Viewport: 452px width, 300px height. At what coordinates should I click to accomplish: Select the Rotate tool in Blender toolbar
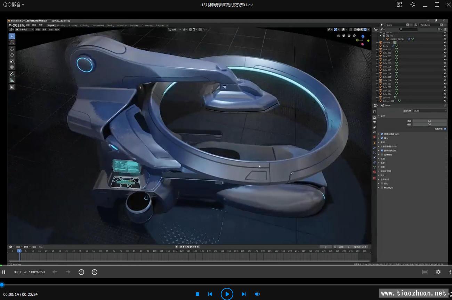pyautogui.click(x=12, y=55)
